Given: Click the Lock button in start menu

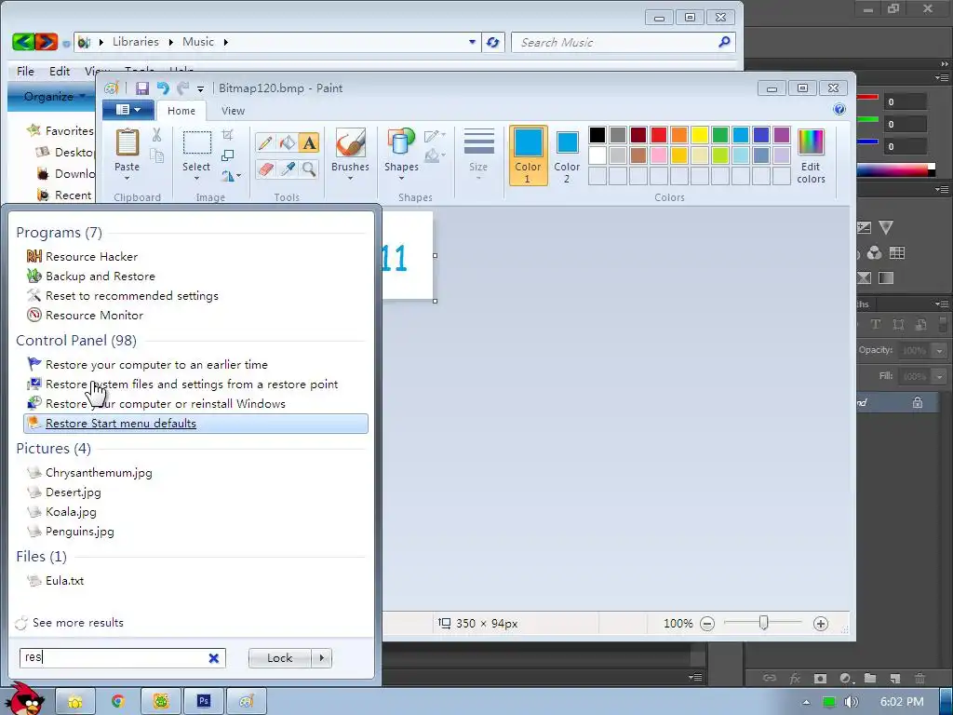Looking at the screenshot, I should click(279, 658).
